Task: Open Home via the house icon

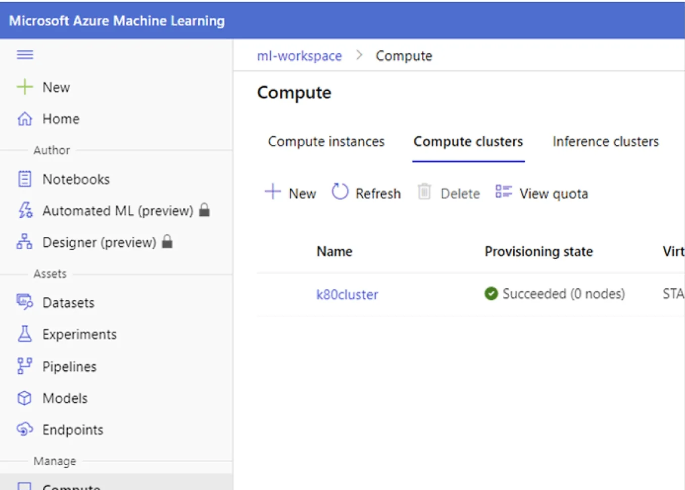Action: click(x=25, y=119)
